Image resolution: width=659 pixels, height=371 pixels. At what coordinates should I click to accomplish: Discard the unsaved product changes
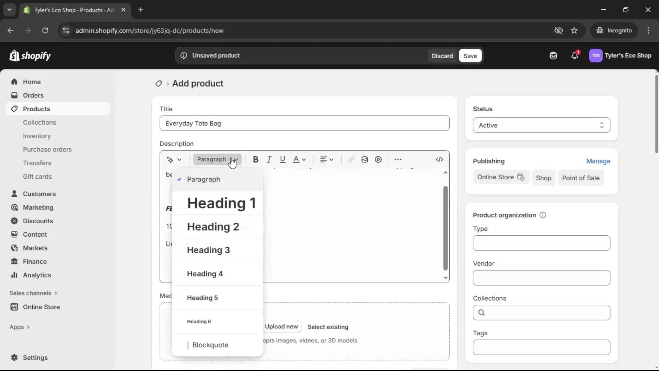pyautogui.click(x=442, y=55)
